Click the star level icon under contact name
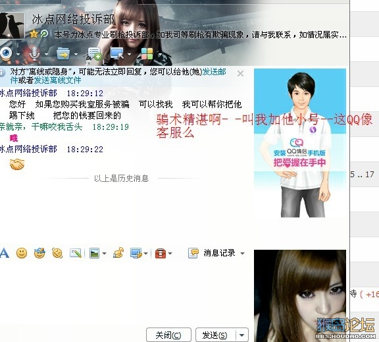The width and height of the screenshot is (379, 342). (x=34, y=34)
